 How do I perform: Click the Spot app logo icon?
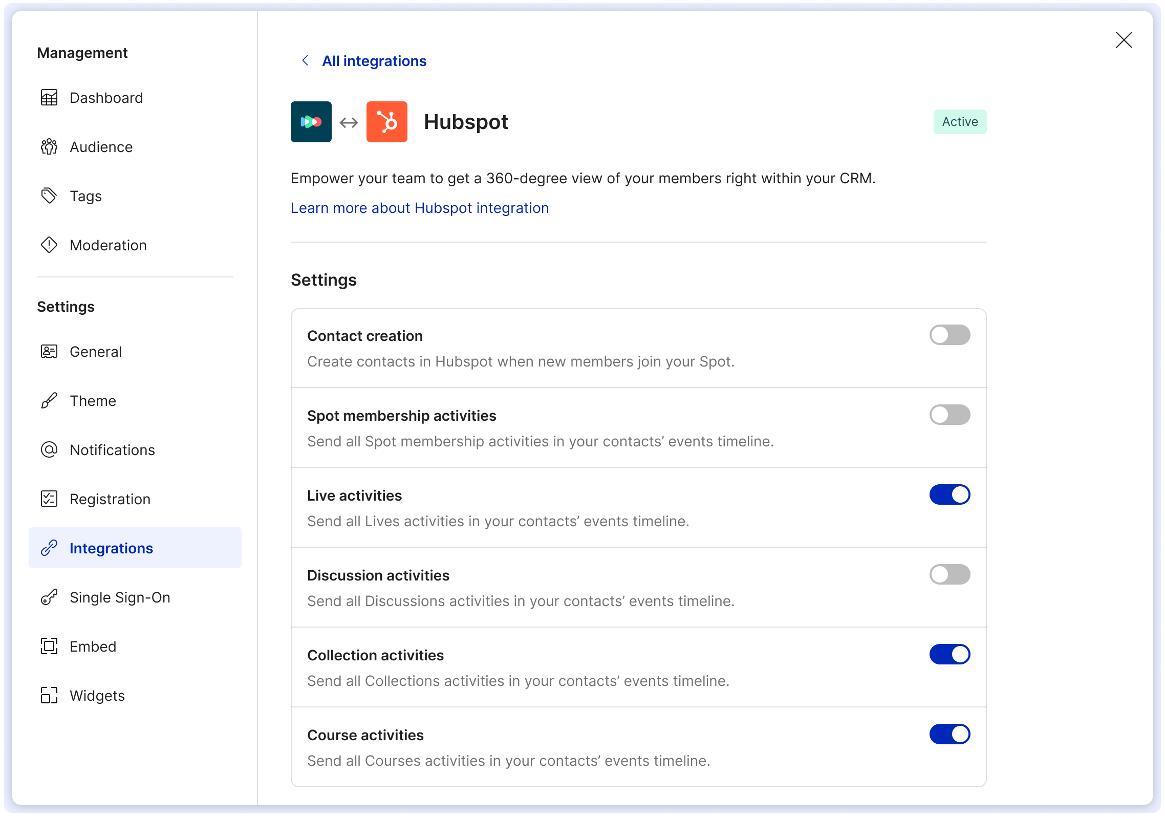coord(311,122)
